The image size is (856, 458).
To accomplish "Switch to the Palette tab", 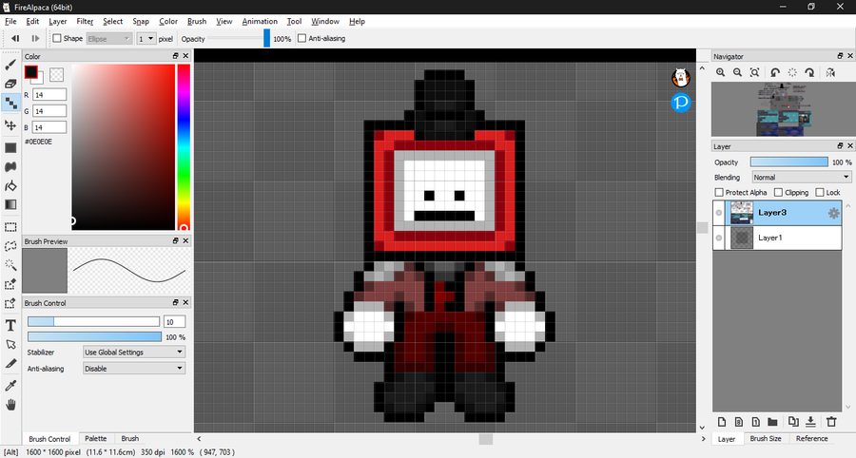I will (x=95, y=438).
